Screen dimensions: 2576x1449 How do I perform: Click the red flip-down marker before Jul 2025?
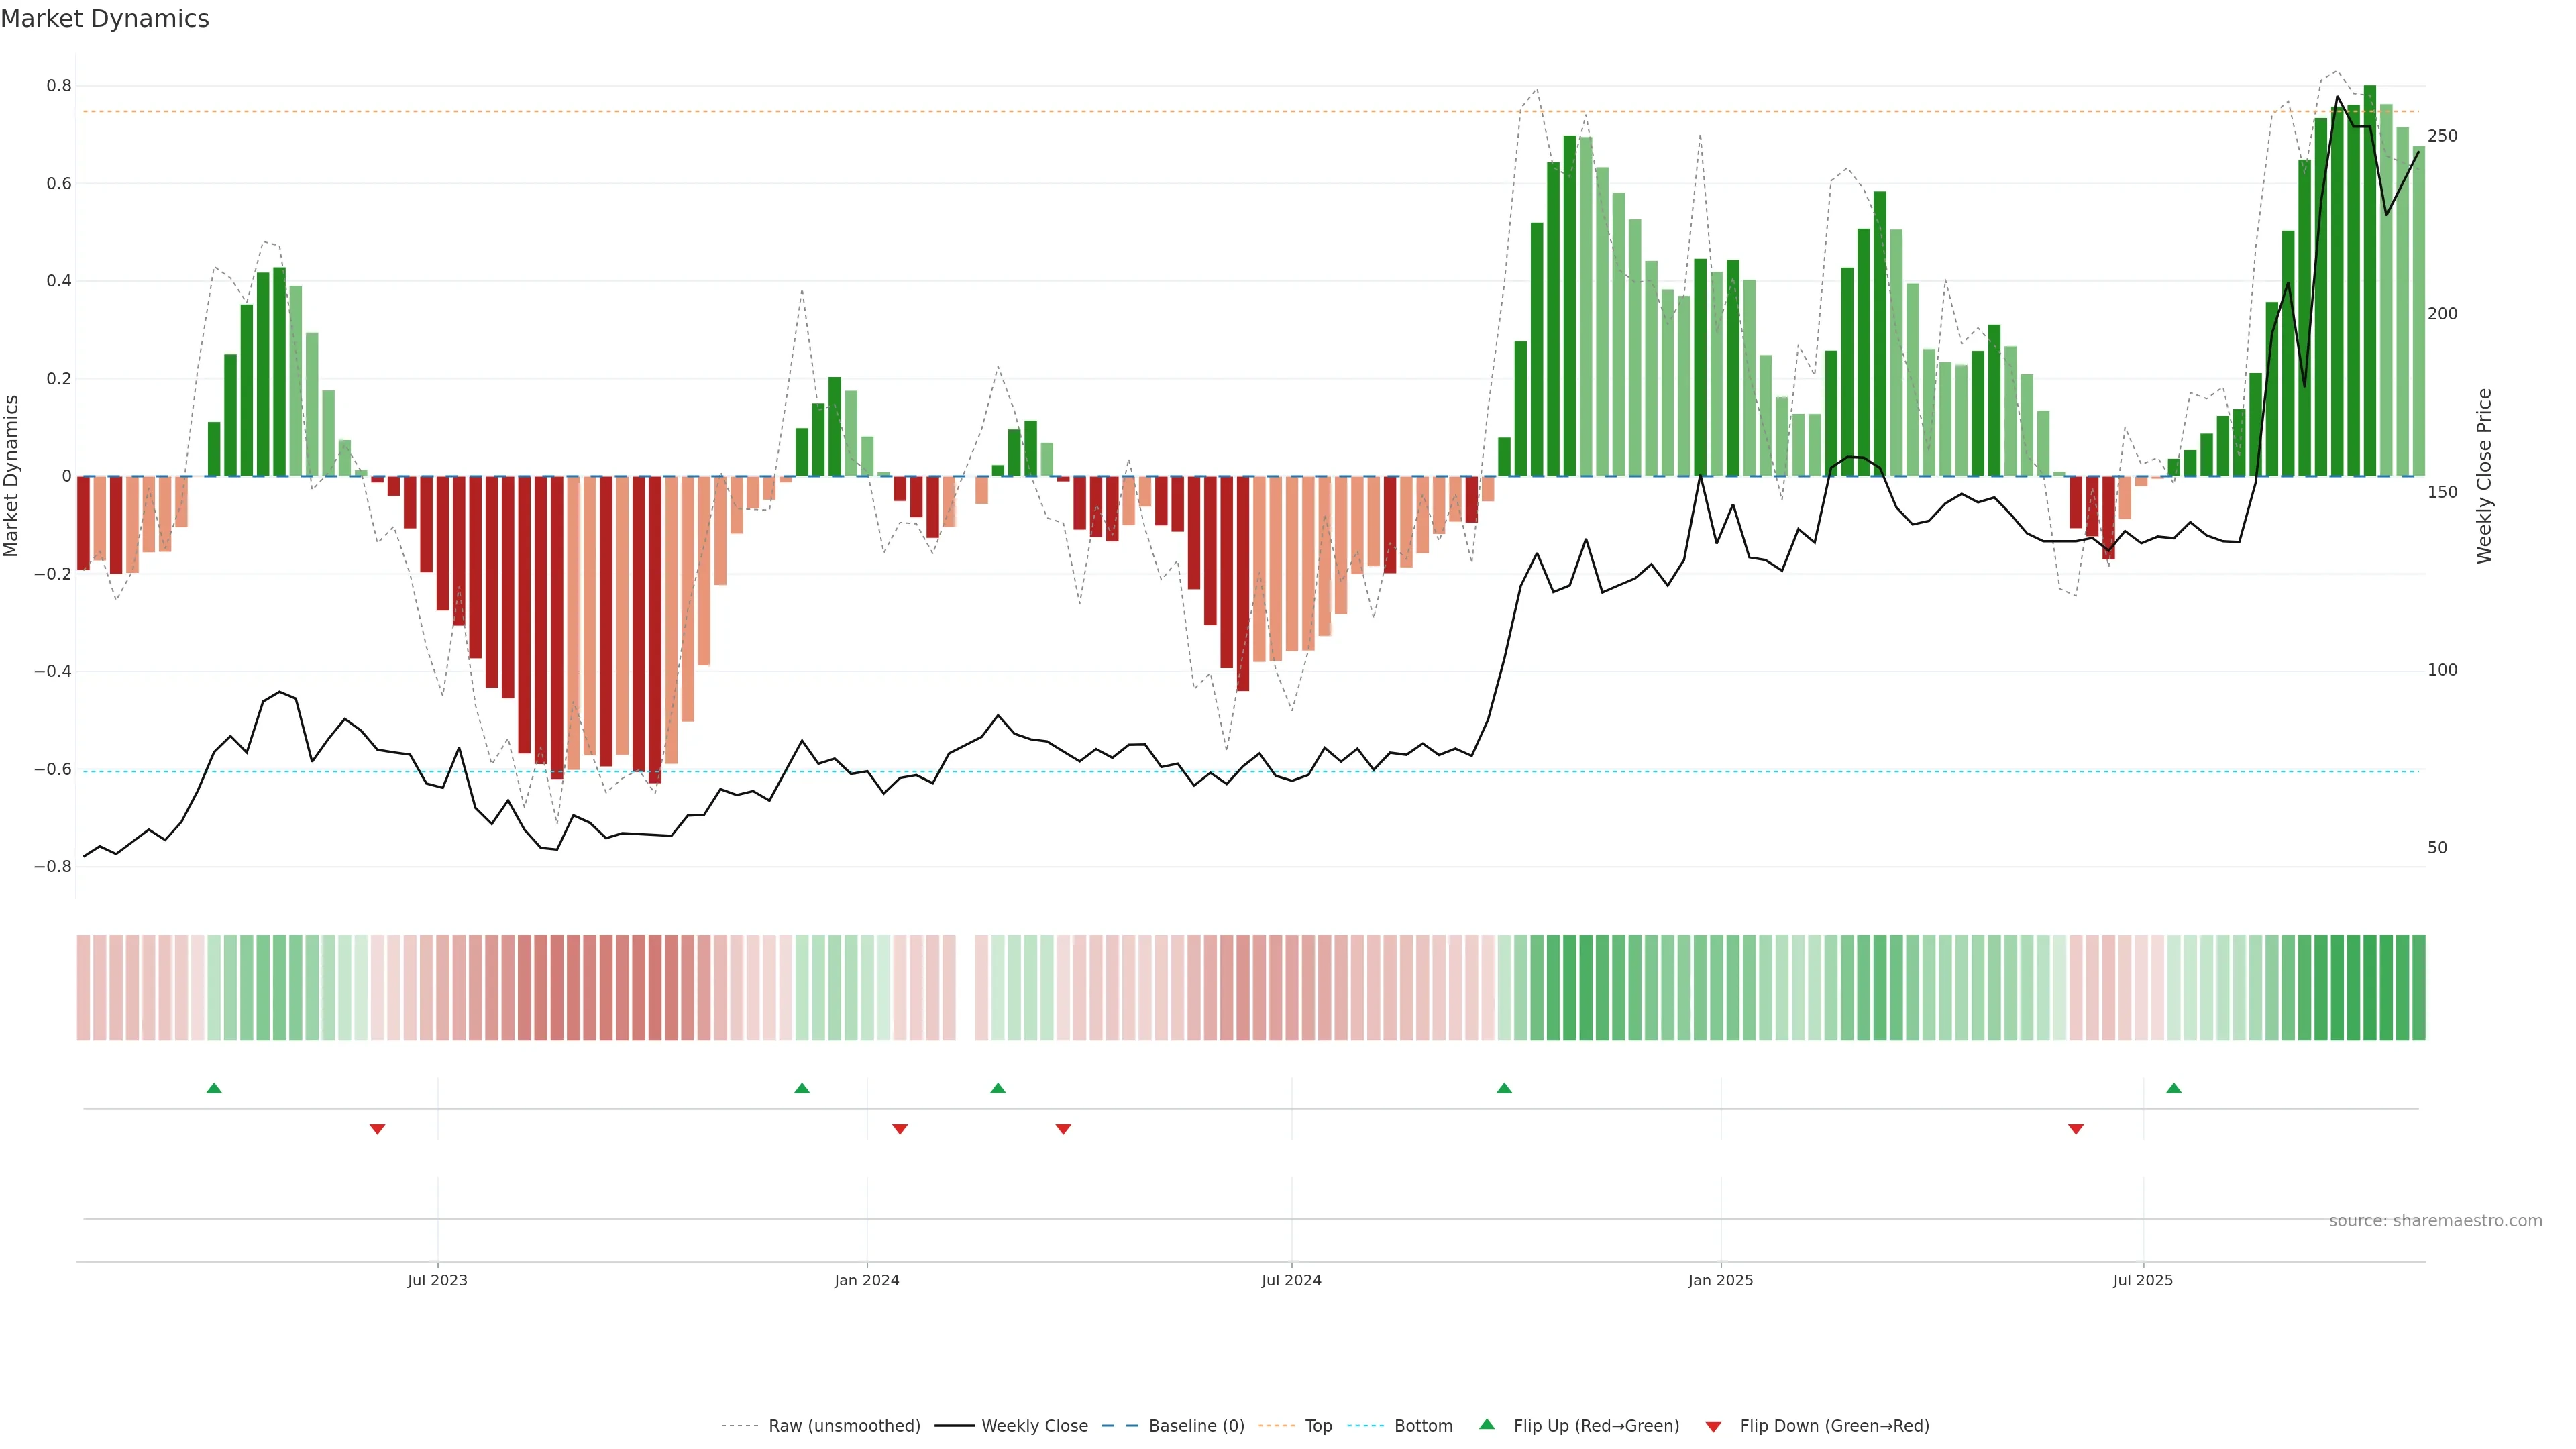[x=2076, y=1129]
